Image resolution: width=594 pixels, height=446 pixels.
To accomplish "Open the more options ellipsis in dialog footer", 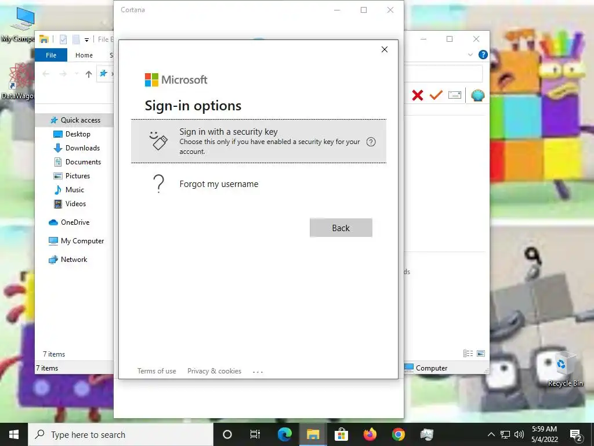I will pyautogui.click(x=258, y=372).
